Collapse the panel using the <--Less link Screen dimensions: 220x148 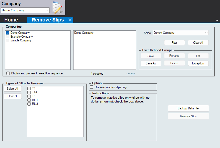(x=131, y=74)
